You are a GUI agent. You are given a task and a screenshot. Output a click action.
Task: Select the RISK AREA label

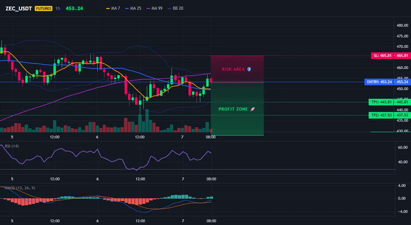coord(233,69)
